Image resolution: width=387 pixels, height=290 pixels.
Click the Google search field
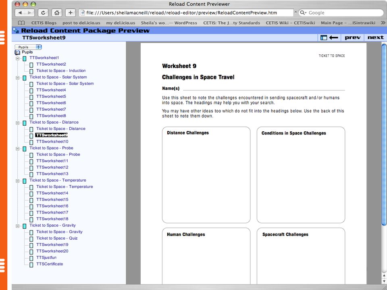pos(341,12)
